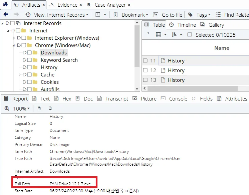This screenshot has height=195, width=249.
Task: Click the sort order icon
Action: 174,35
